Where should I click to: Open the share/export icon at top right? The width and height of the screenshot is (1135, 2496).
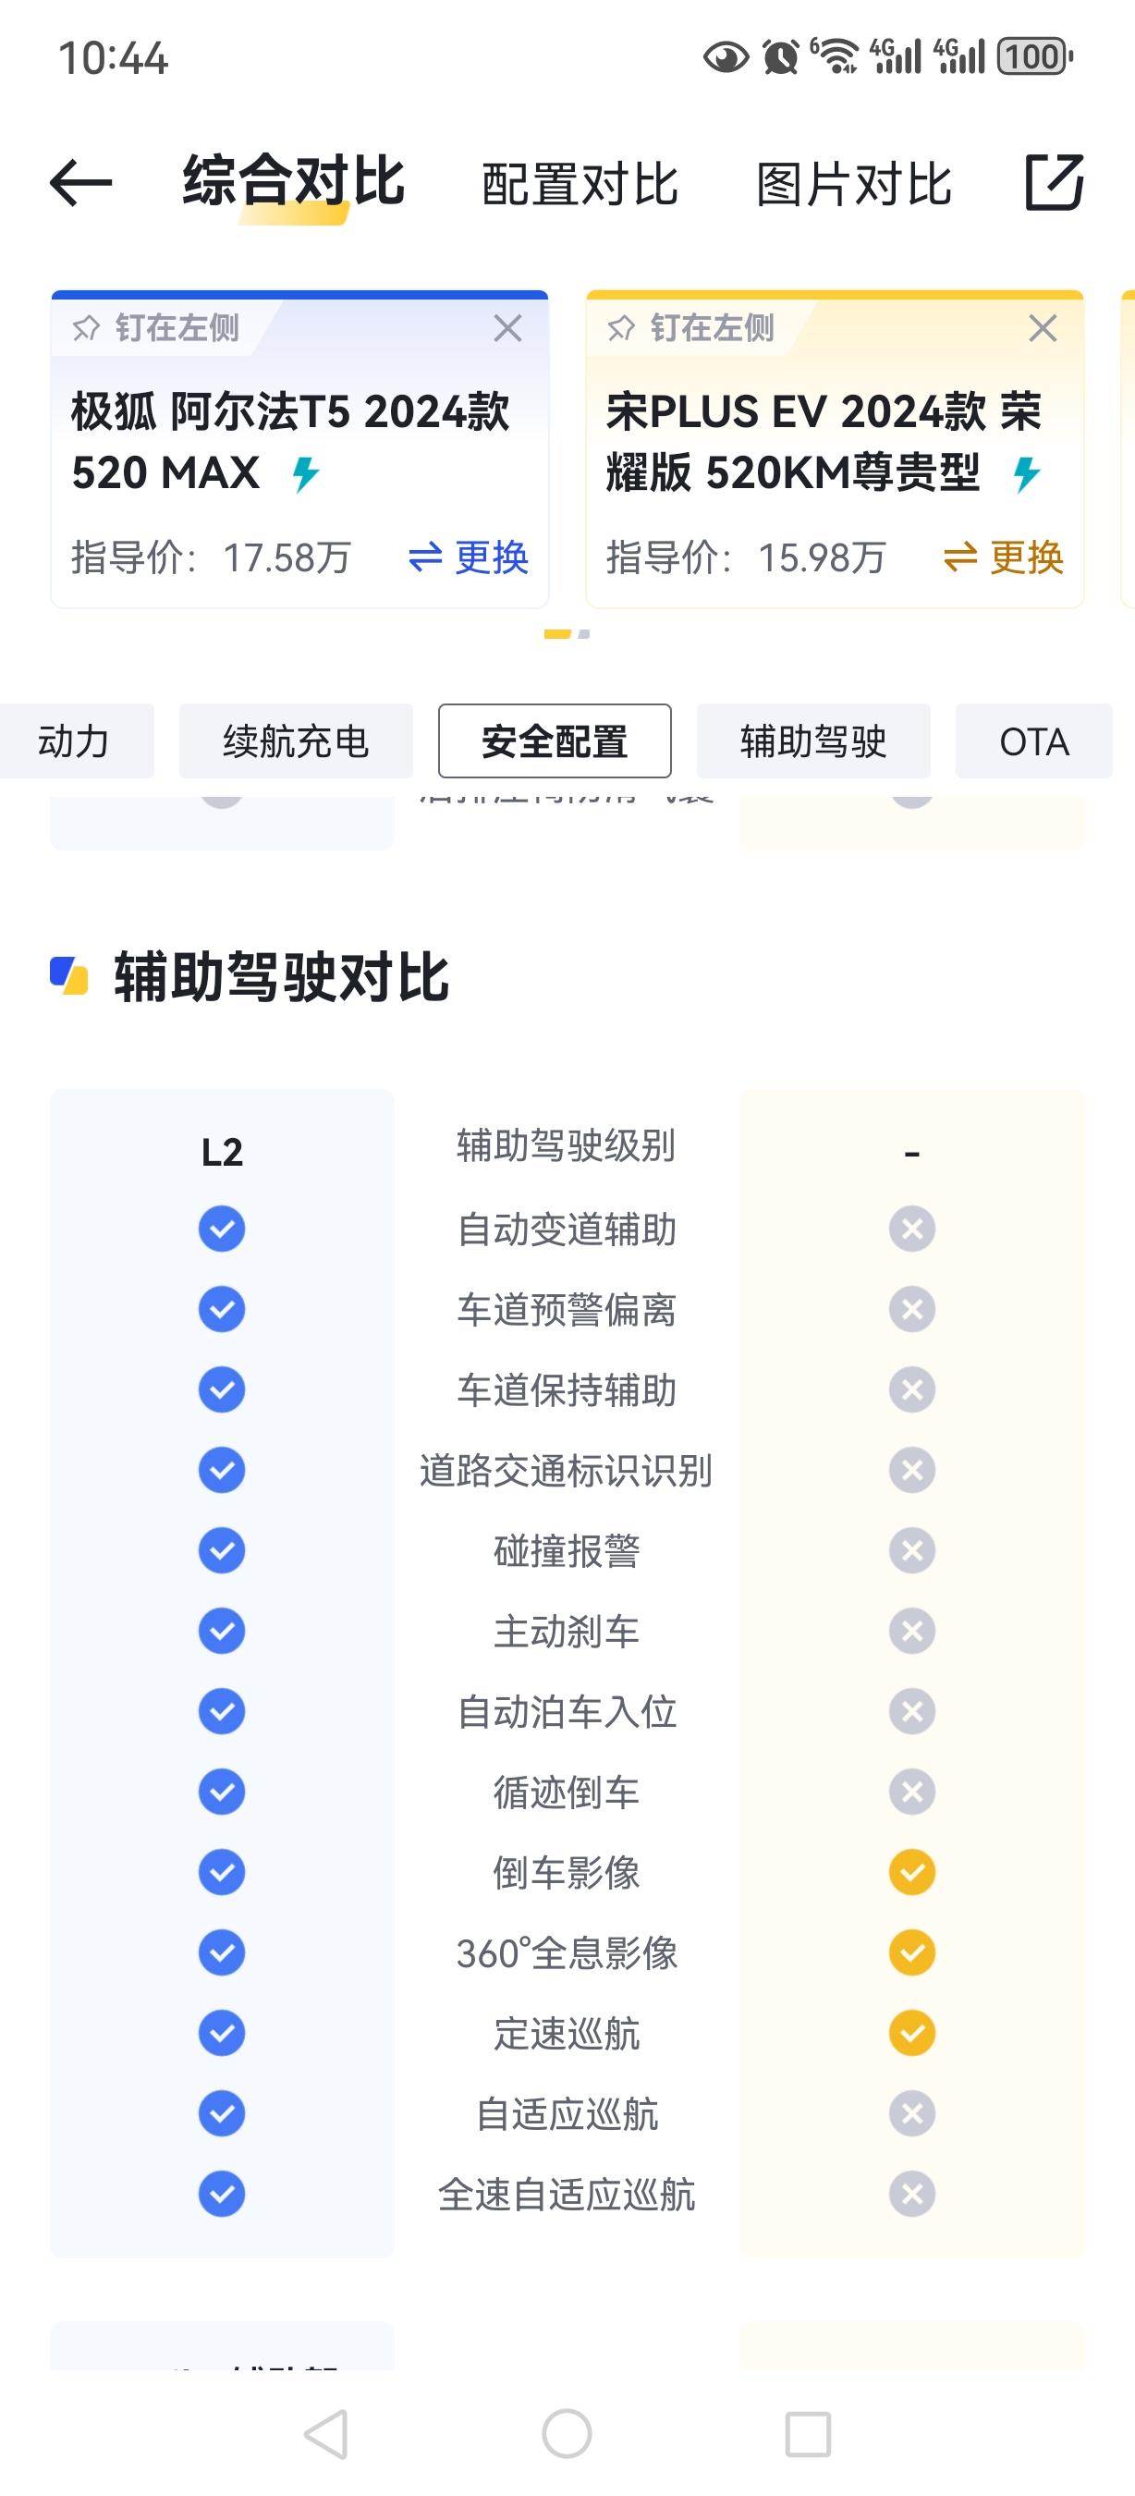1054,181
